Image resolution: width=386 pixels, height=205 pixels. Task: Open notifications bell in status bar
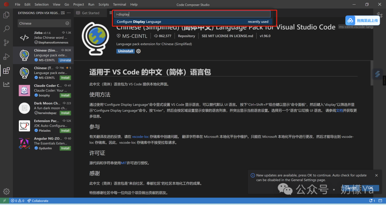(372, 201)
